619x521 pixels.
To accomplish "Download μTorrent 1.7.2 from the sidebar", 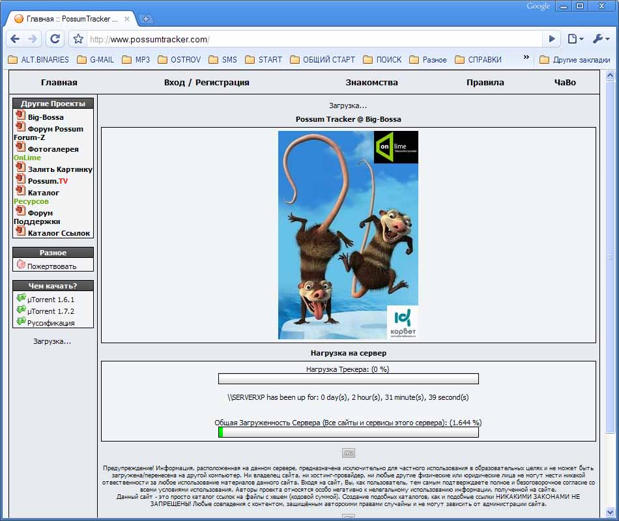I will (51, 311).
